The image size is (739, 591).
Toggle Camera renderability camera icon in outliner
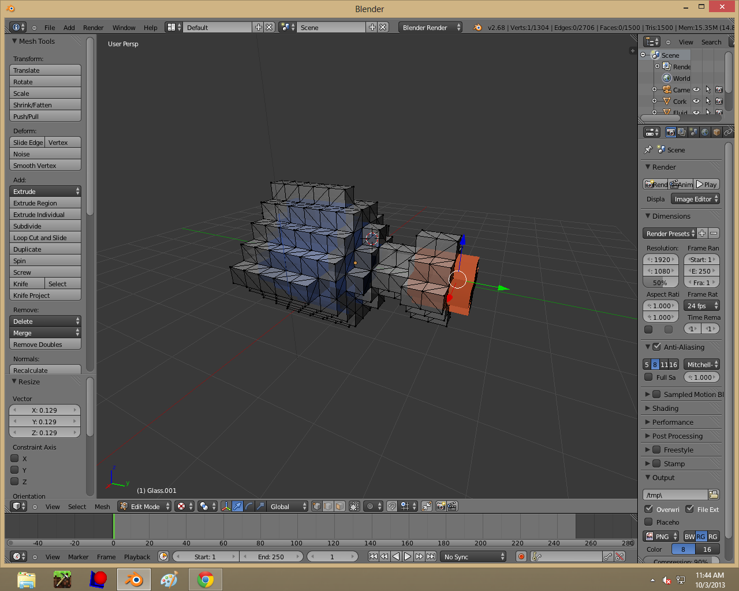[x=719, y=89]
